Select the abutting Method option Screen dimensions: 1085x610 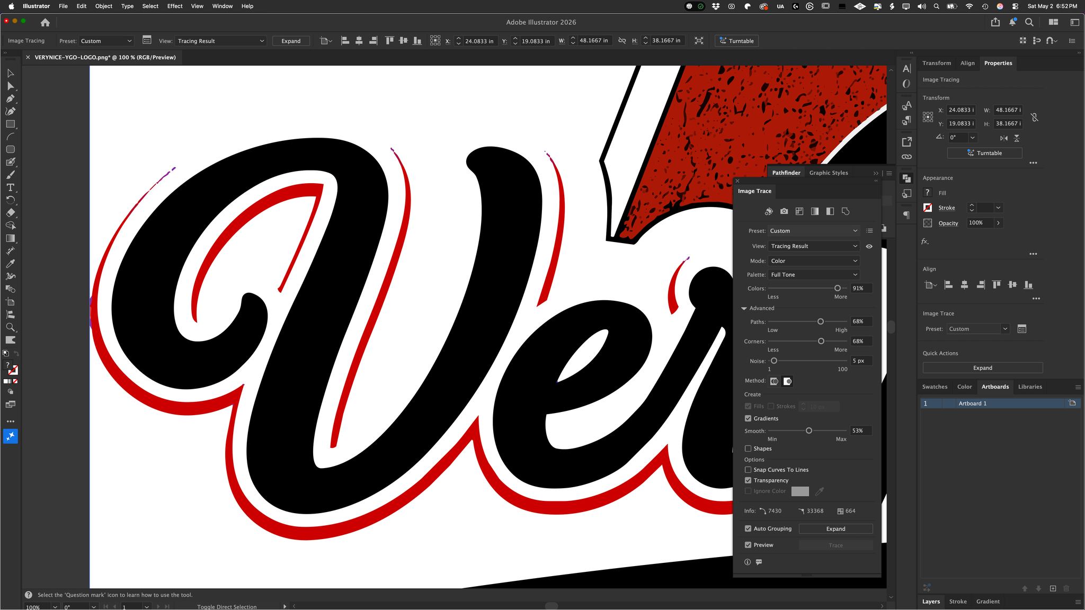[x=774, y=381]
